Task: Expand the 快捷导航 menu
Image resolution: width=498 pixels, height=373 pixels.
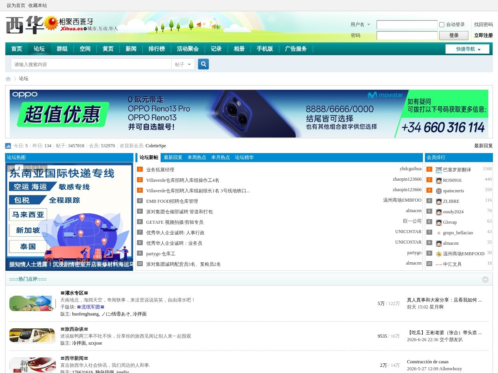Action: (x=467, y=49)
